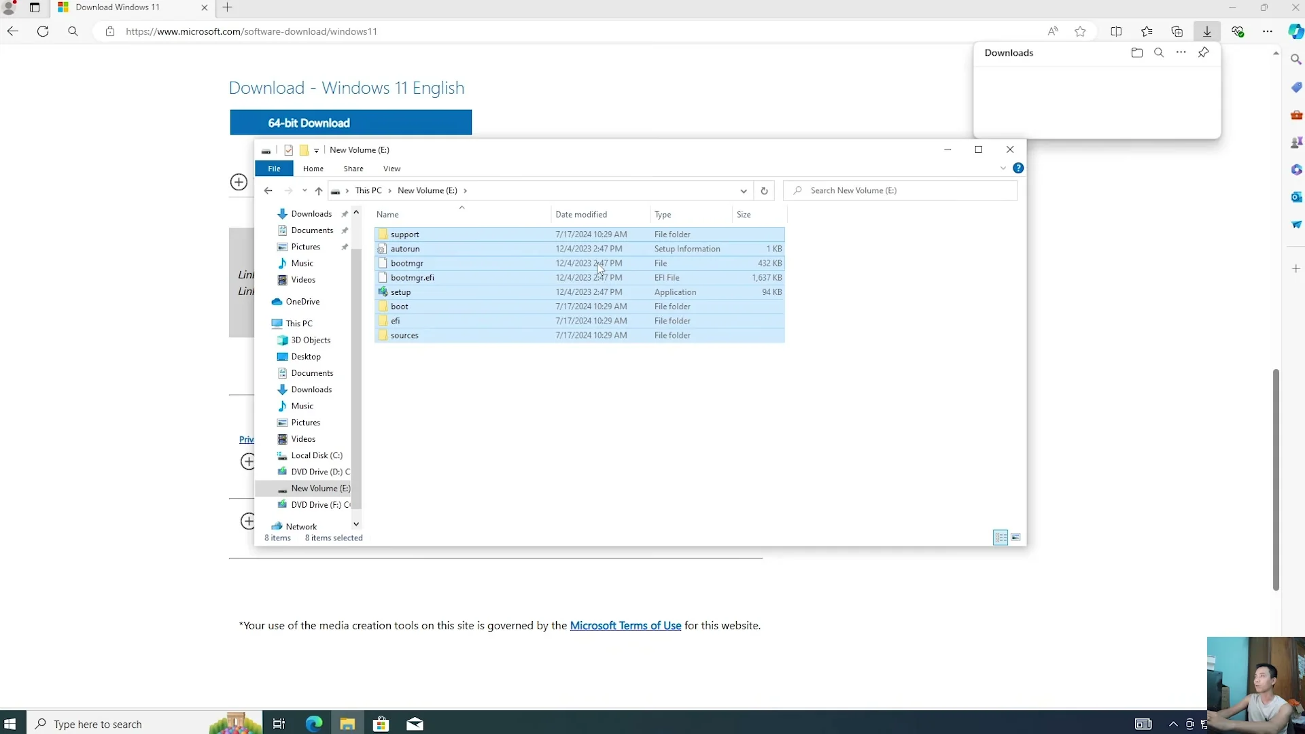Image resolution: width=1305 pixels, height=734 pixels.
Task: Pin the Downloads panel
Action: click(1203, 52)
